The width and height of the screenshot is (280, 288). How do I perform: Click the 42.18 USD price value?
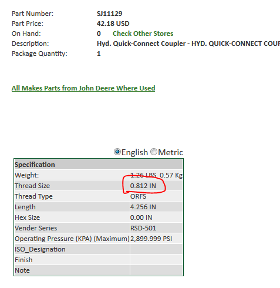[x=113, y=24]
